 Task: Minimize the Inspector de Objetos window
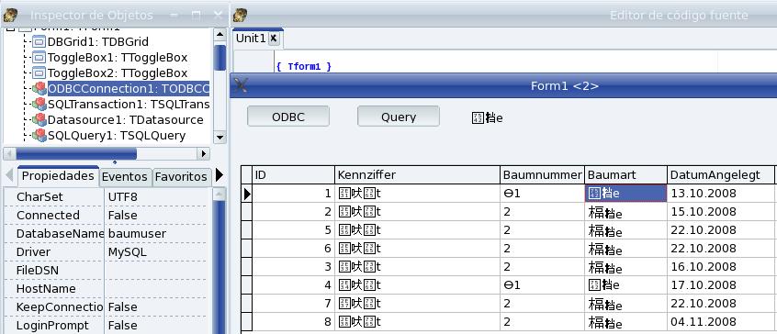point(174,16)
